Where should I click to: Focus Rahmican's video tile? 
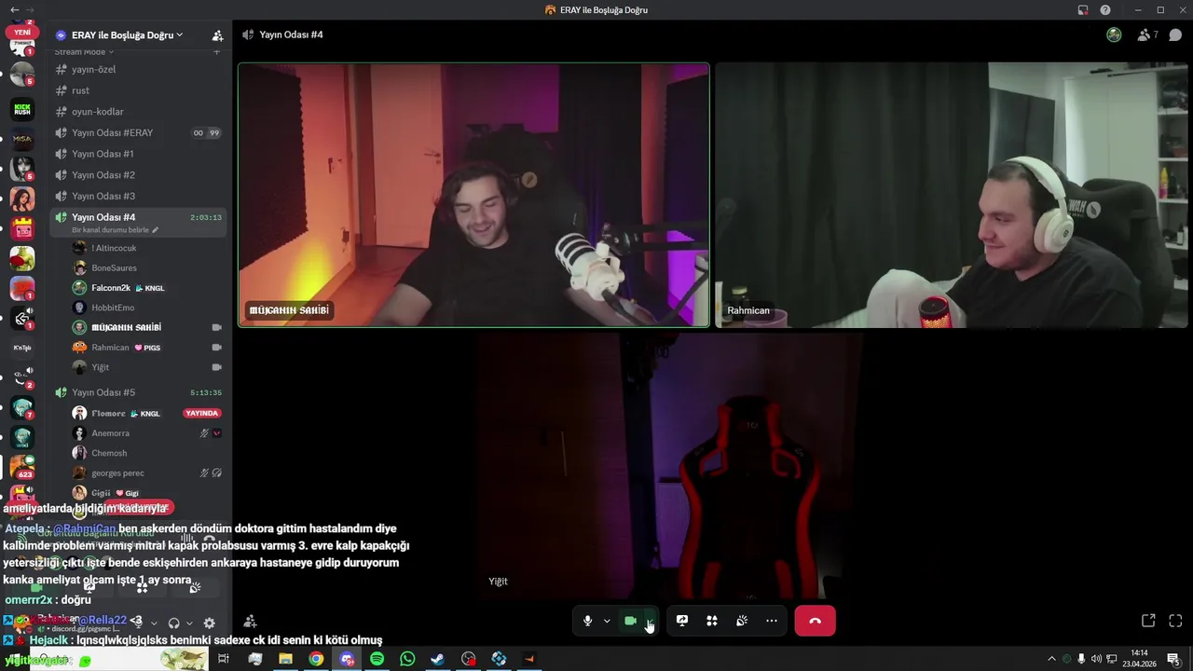pos(952,195)
